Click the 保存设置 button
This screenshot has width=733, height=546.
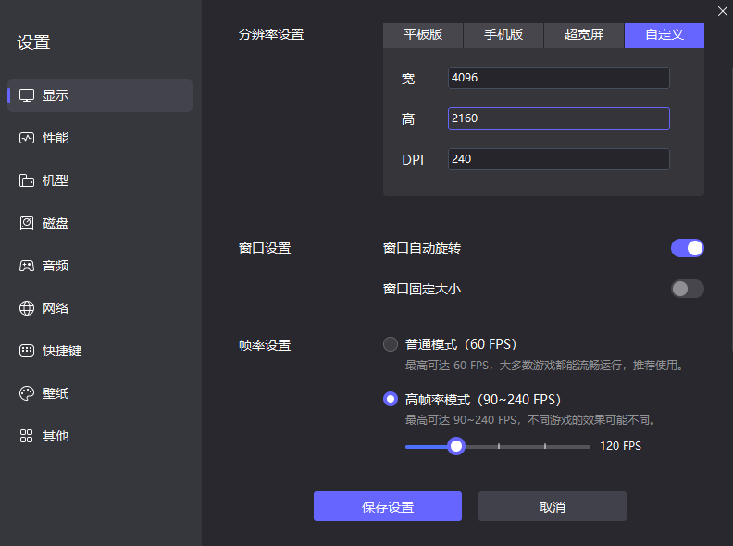(x=388, y=506)
